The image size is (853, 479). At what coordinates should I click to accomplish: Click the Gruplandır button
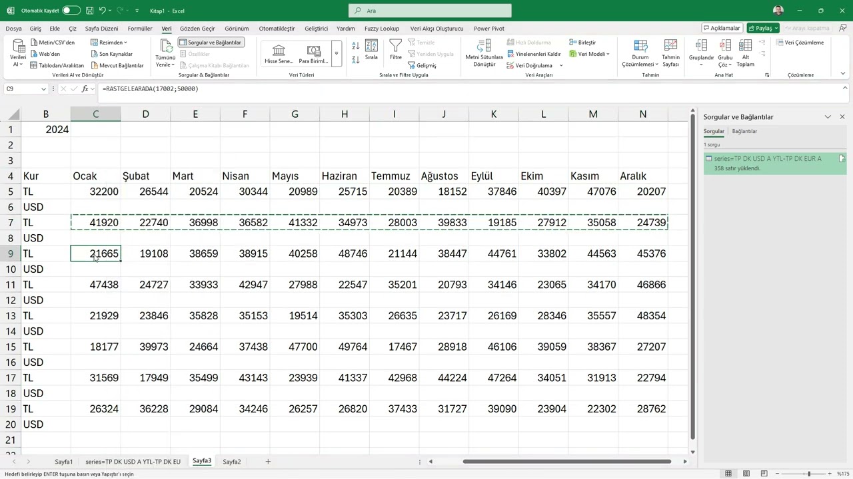tap(701, 54)
